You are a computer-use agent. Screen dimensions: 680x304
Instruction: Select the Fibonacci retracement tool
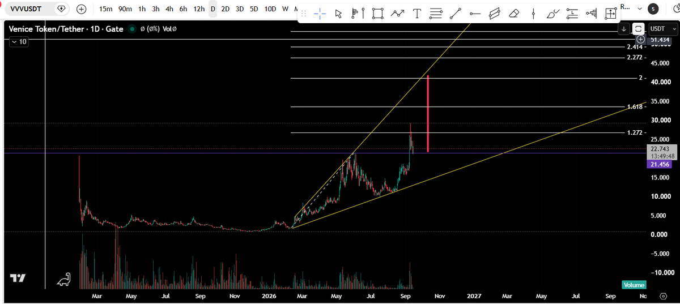(x=436, y=14)
